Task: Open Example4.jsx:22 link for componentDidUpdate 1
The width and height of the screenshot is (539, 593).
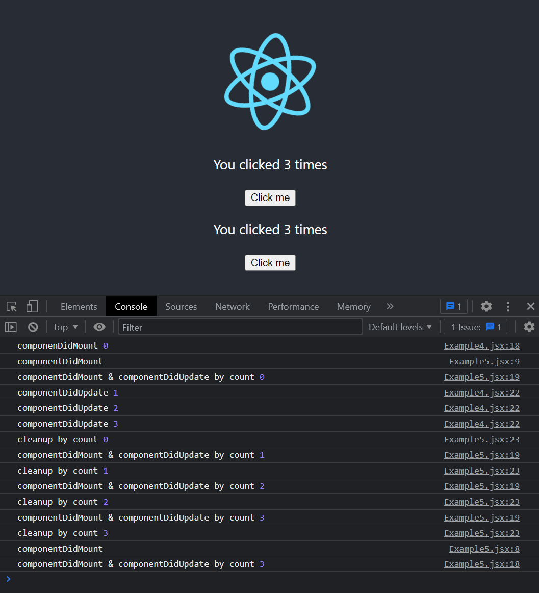Action: click(x=481, y=393)
